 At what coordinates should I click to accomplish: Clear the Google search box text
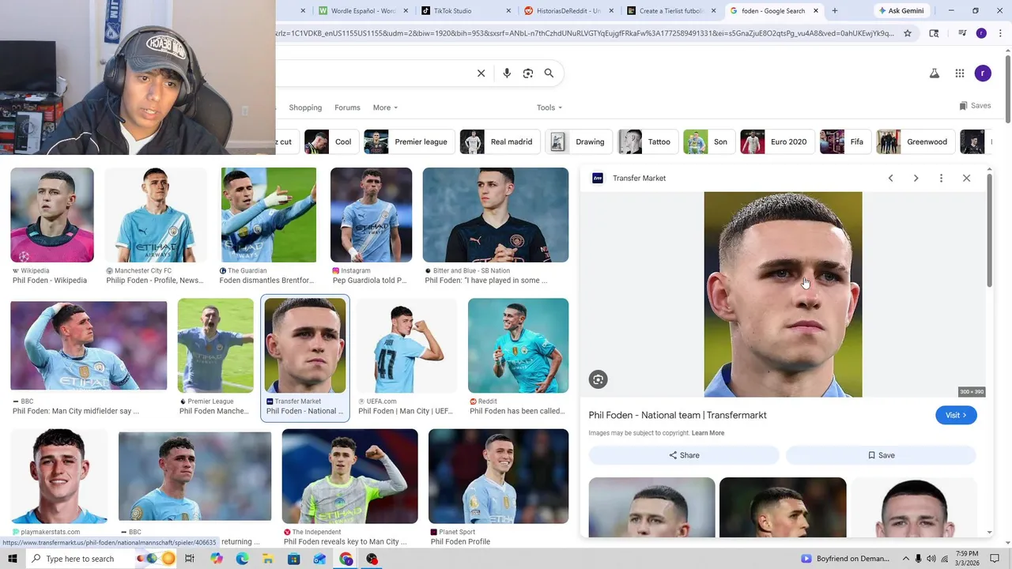tap(481, 73)
